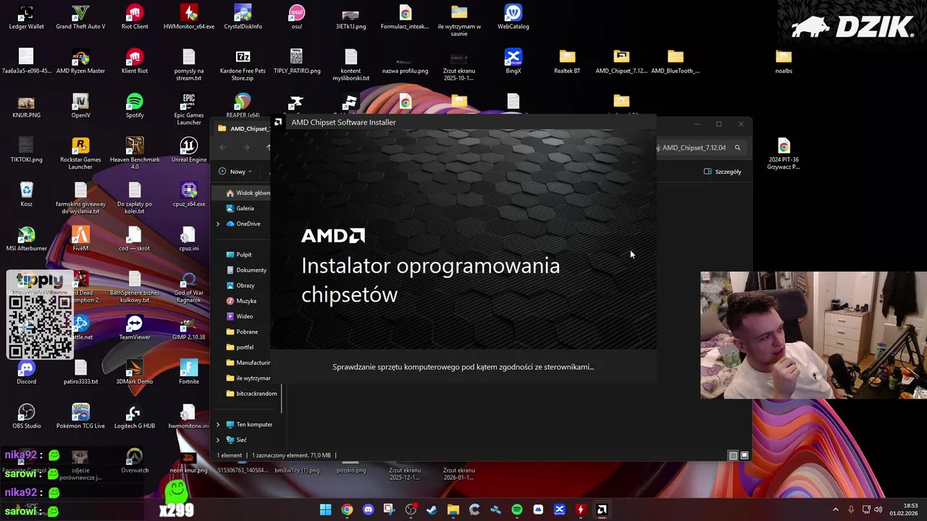This screenshot has height=521, width=927.
Task: Launch CrystalDiskInfo from the desktop
Action: click(x=243, y=17)
